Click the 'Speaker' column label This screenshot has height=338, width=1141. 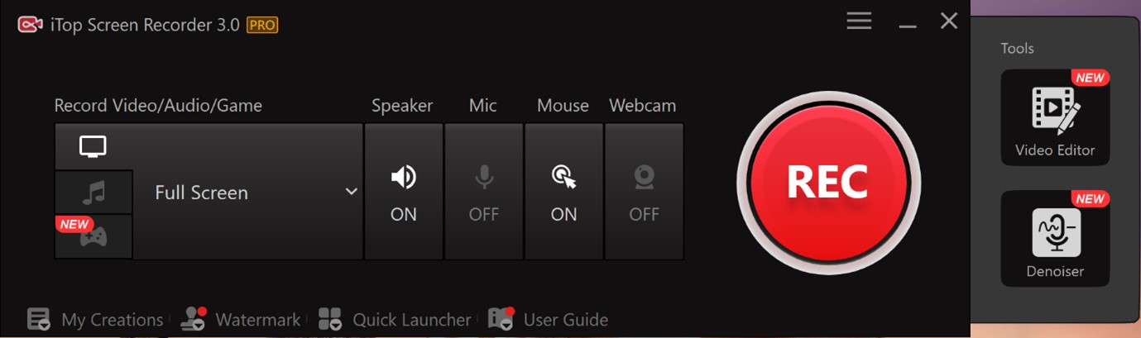pyautogui.click(x=402, y=106)
